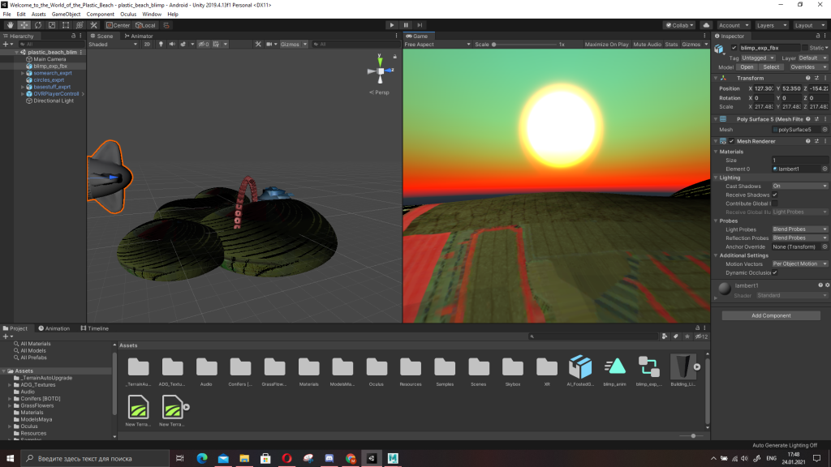Click the Open model button in Inspector
Image resolution: width=831 pixels, height=467 pixels.
tap(747, 67)
